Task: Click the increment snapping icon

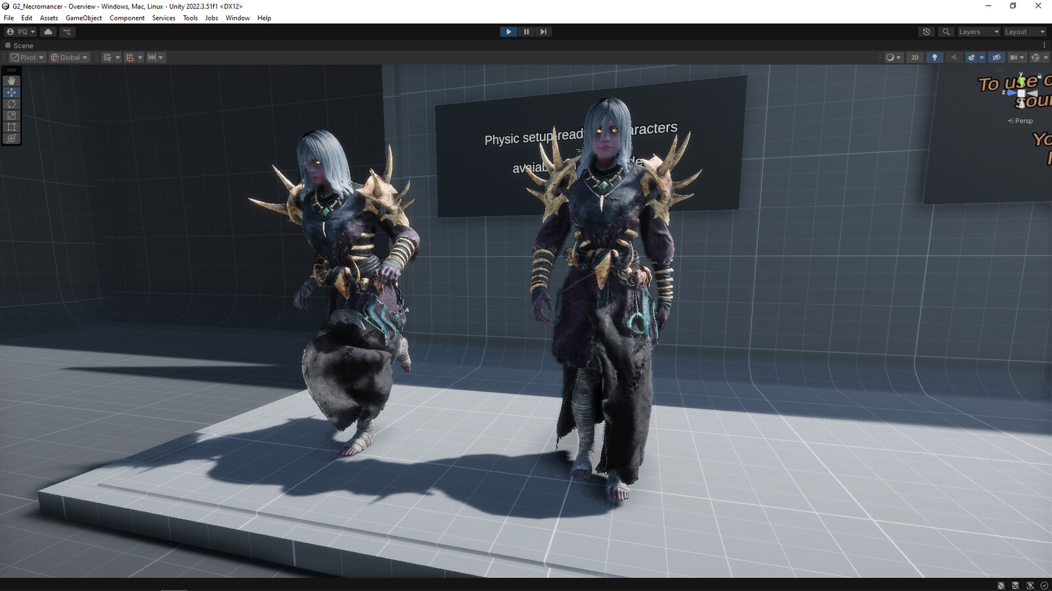Action: 152,57
